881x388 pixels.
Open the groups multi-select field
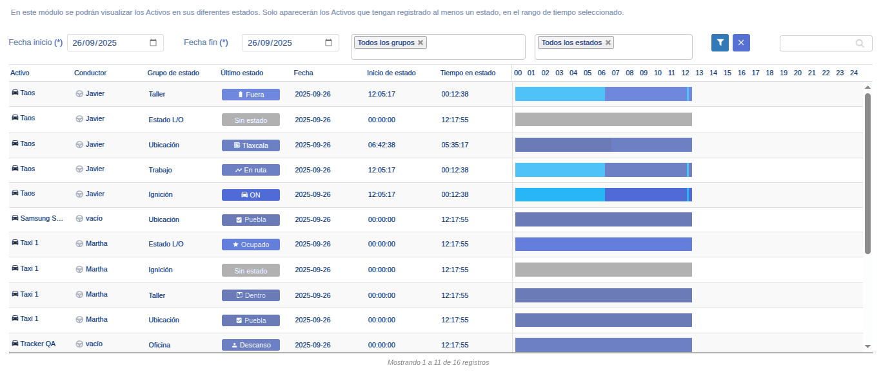[438, 47]
